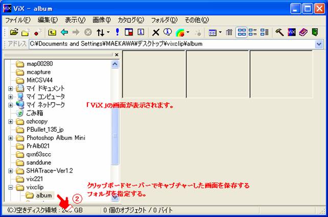This screenshot has width=328, height=217.
Task: Select the ごみ箱 recycle bin item
Action: pyautogui.click(x=35, y=113)
